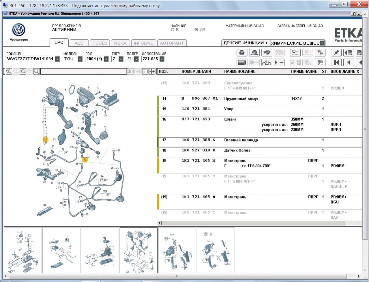This screenshot has width=369, height=282.
Task: Click the disc and pen icon
Action: 254,53
